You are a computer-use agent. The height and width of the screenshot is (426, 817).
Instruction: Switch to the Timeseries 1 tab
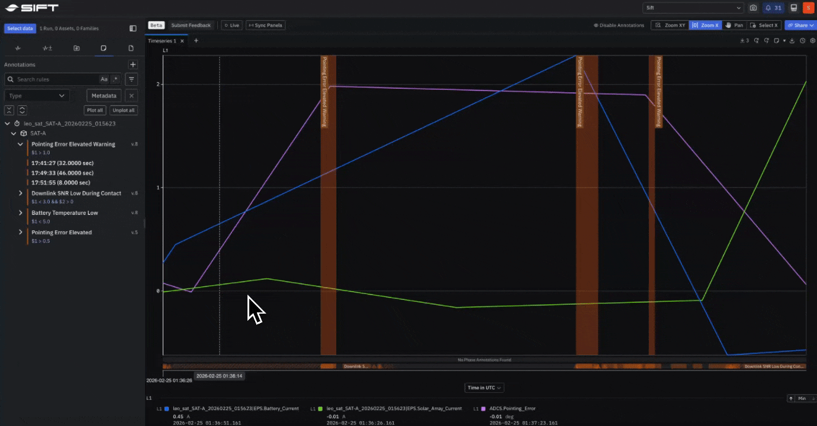tap(162, 40)
